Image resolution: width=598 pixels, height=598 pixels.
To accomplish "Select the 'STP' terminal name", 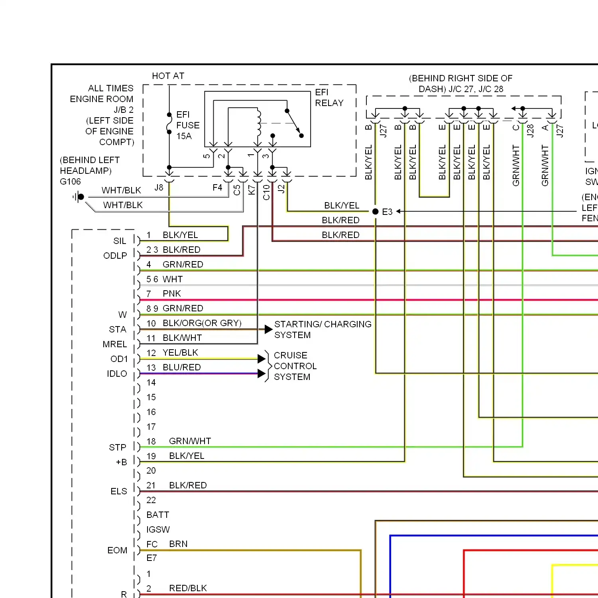I will click(x=118, y=447).
